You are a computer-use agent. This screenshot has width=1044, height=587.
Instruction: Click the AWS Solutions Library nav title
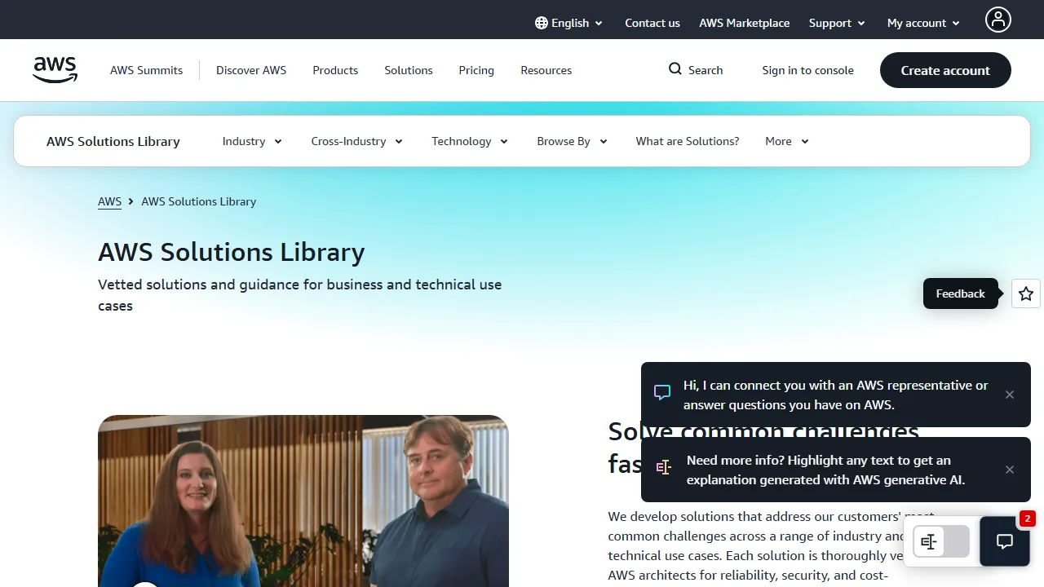pyautogui.click(x=113, y=141)
